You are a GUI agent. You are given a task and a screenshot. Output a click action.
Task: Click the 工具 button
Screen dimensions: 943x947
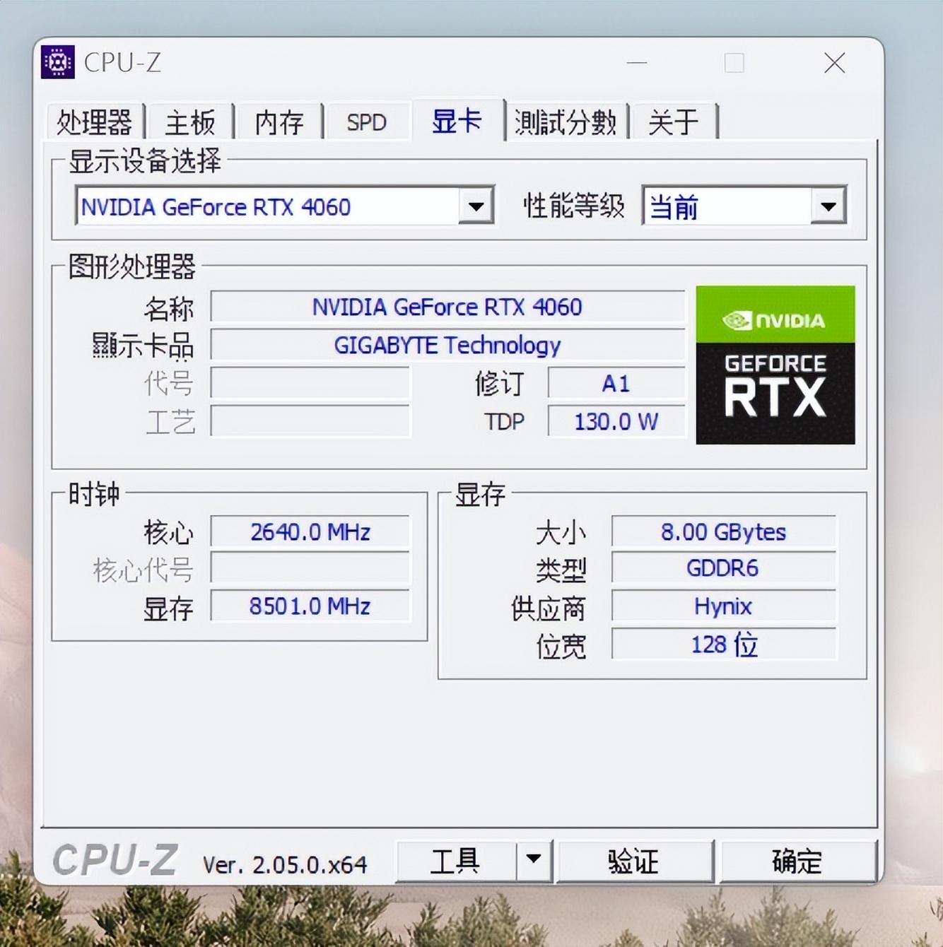[456, 860]
